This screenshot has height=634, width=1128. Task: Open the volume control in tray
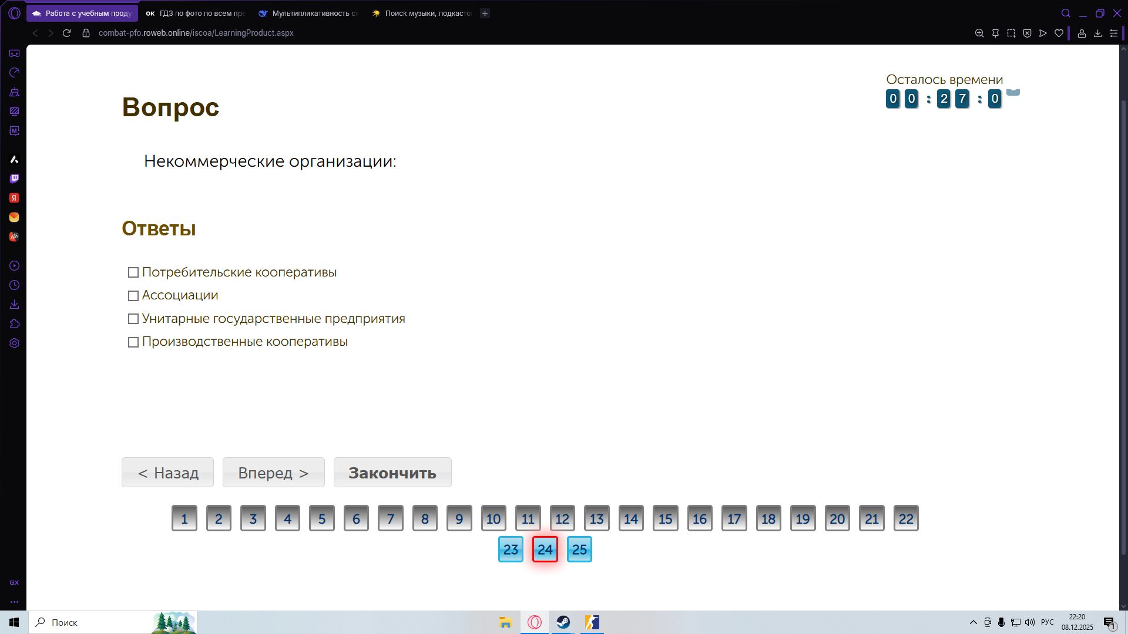click(1029, 622)
